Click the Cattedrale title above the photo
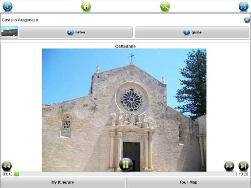This screenshot has height=188, width=251. click(125, 47)
